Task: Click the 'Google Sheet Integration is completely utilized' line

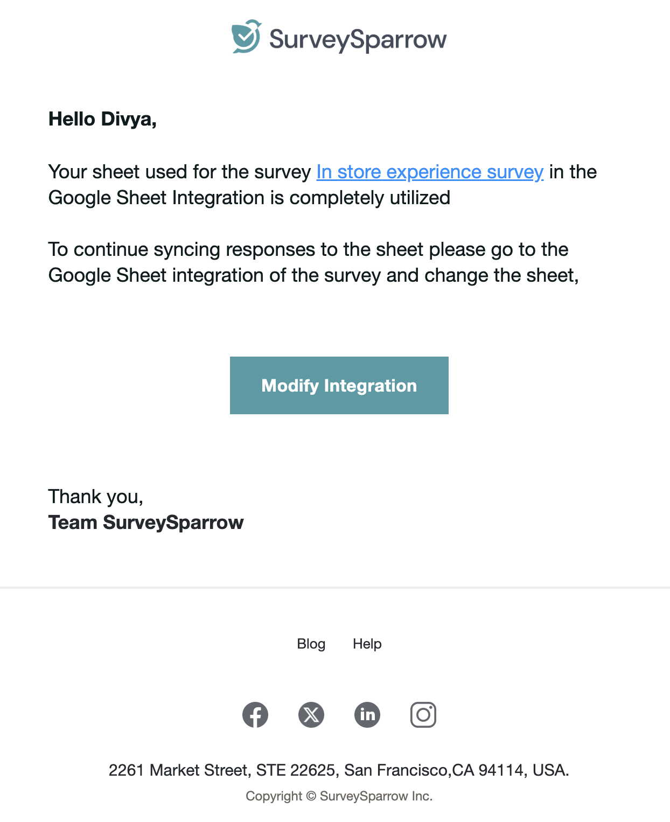Action: pos(249,198)
